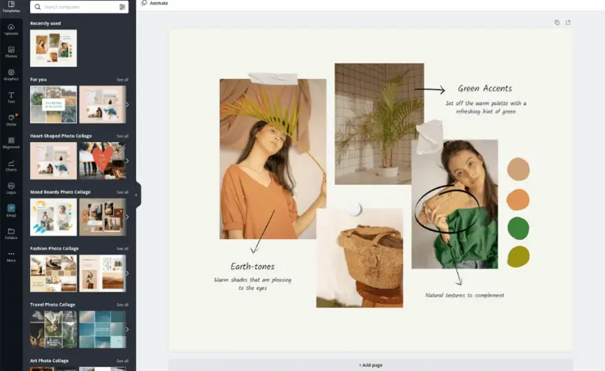Click the Animate button

click(155, 3)
